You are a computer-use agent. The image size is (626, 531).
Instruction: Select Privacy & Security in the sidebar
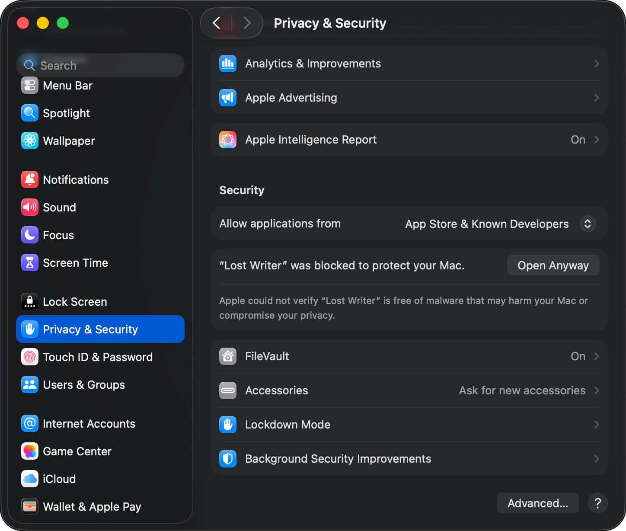pos(100,329)
